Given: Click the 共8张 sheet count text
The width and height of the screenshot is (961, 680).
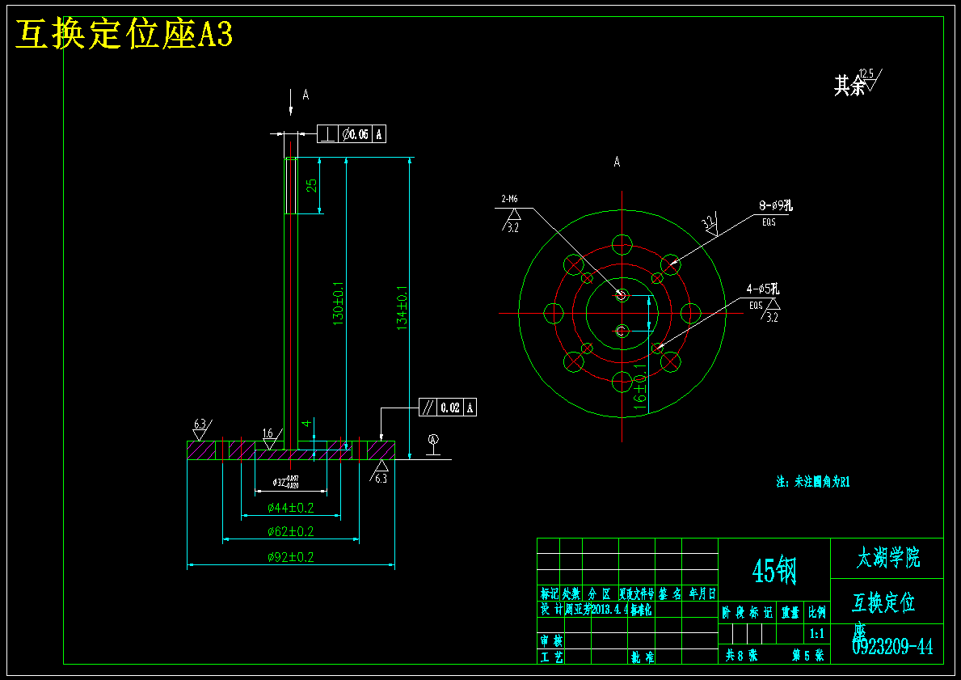Looking at the screenshot, I should pos(742,655).
